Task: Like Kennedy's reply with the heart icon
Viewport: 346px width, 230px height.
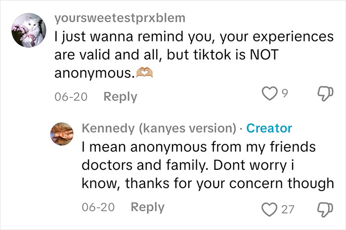Action: tap(269, 209)
